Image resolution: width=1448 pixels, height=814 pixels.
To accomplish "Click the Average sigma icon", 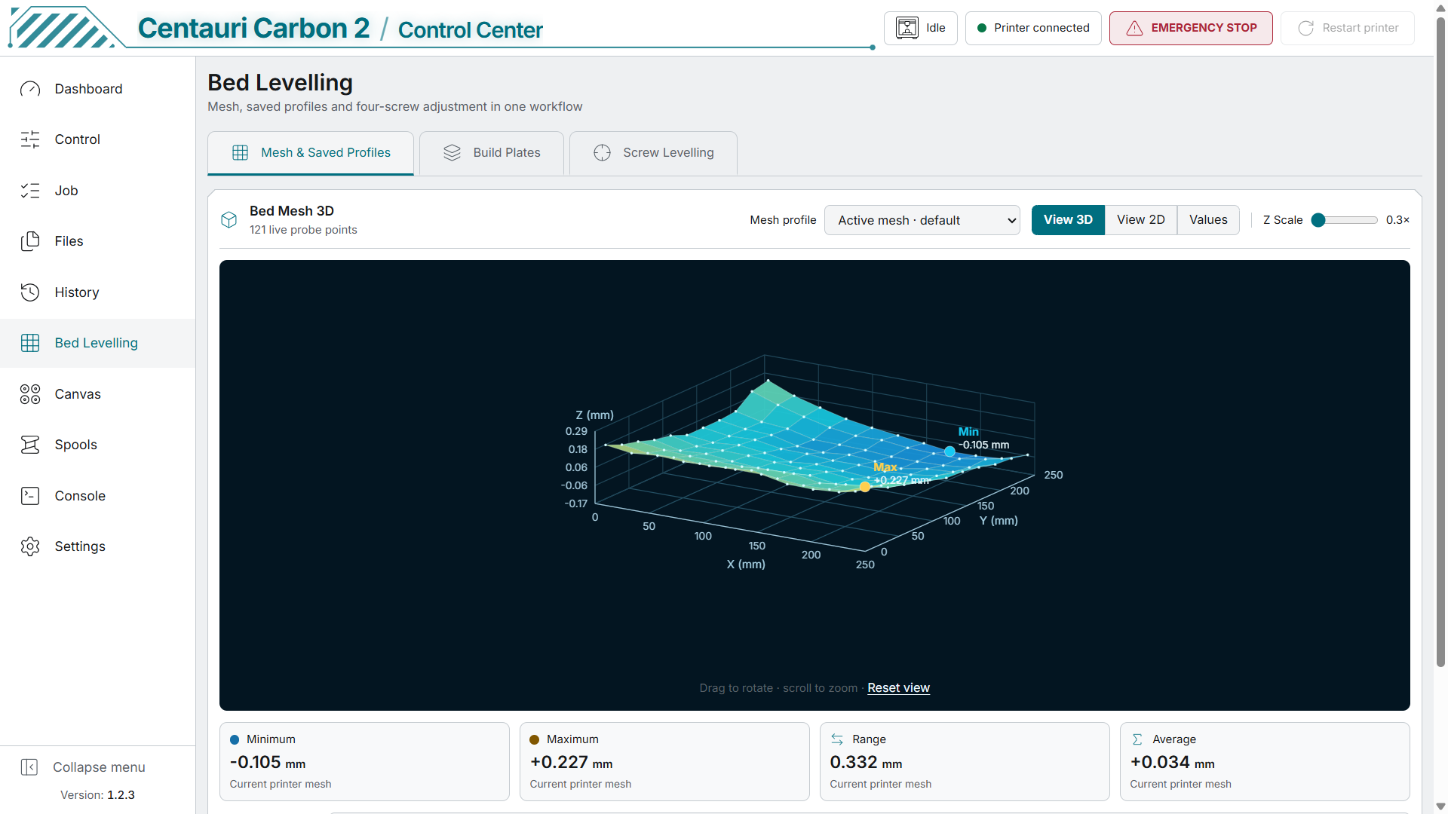I will click(1137, 739).
